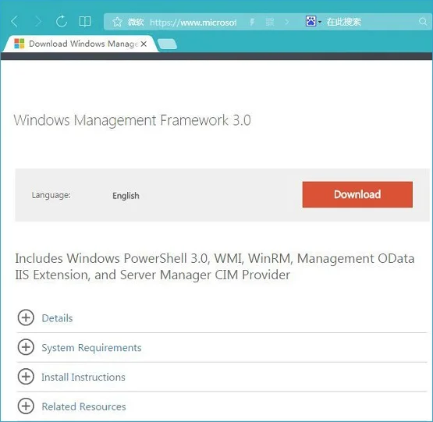Click the lightning speed mode icon
This screenshot has width=433, height=422.
(x=252, y=22)
